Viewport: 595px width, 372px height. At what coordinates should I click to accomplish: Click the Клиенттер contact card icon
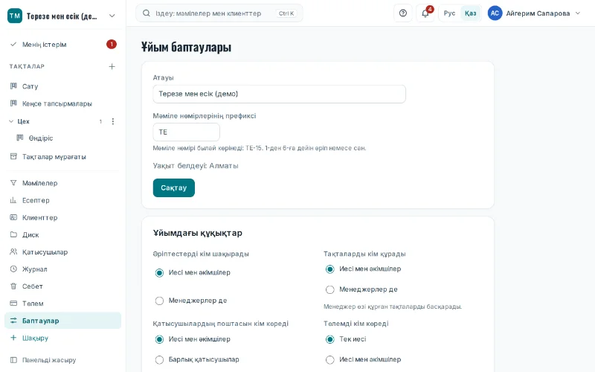click(13, 217)
